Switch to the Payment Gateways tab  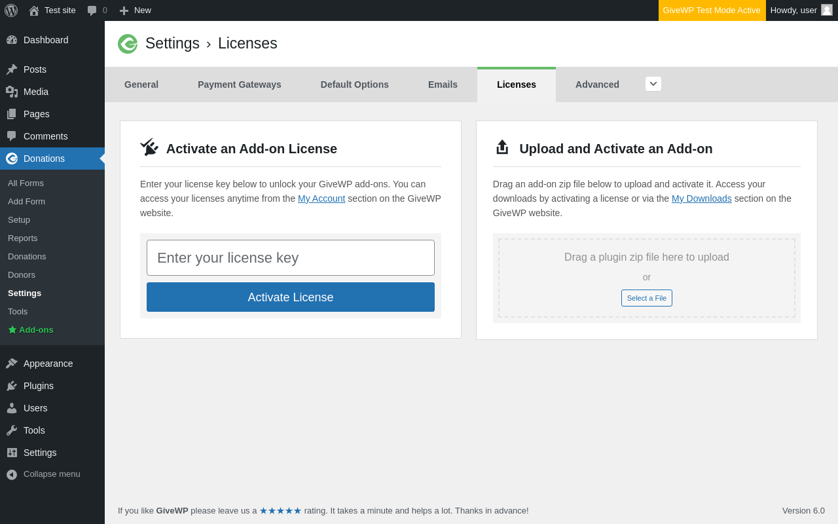(x=240, y=84)
